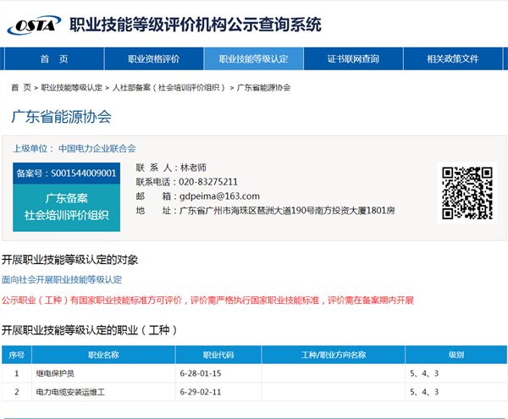508x419 pixels.
Task: Select the 职业技能等级认定 navigation tab
Action: click(x=253, y=59)
